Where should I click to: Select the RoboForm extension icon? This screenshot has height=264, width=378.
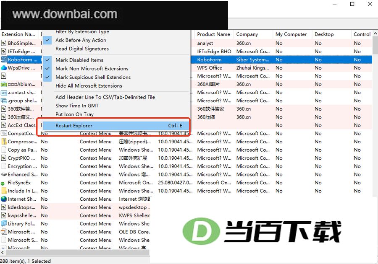4,60
